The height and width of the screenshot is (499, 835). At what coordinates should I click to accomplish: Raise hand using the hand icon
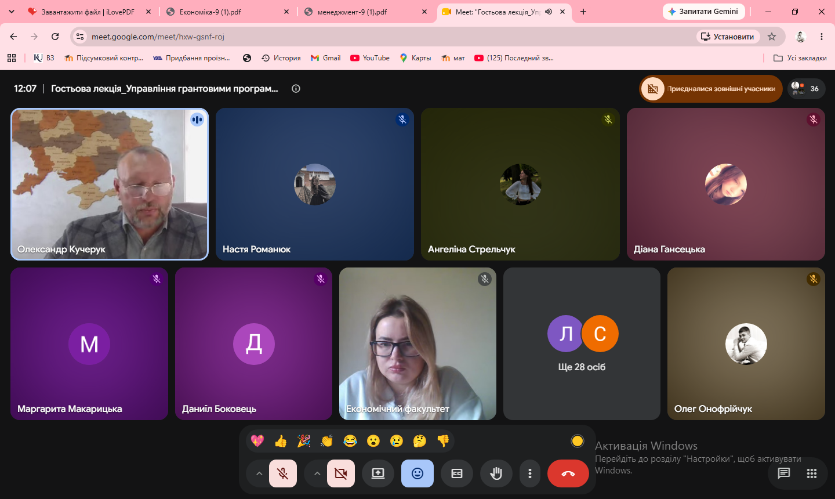pyautogui.click(x=496, y=473)
